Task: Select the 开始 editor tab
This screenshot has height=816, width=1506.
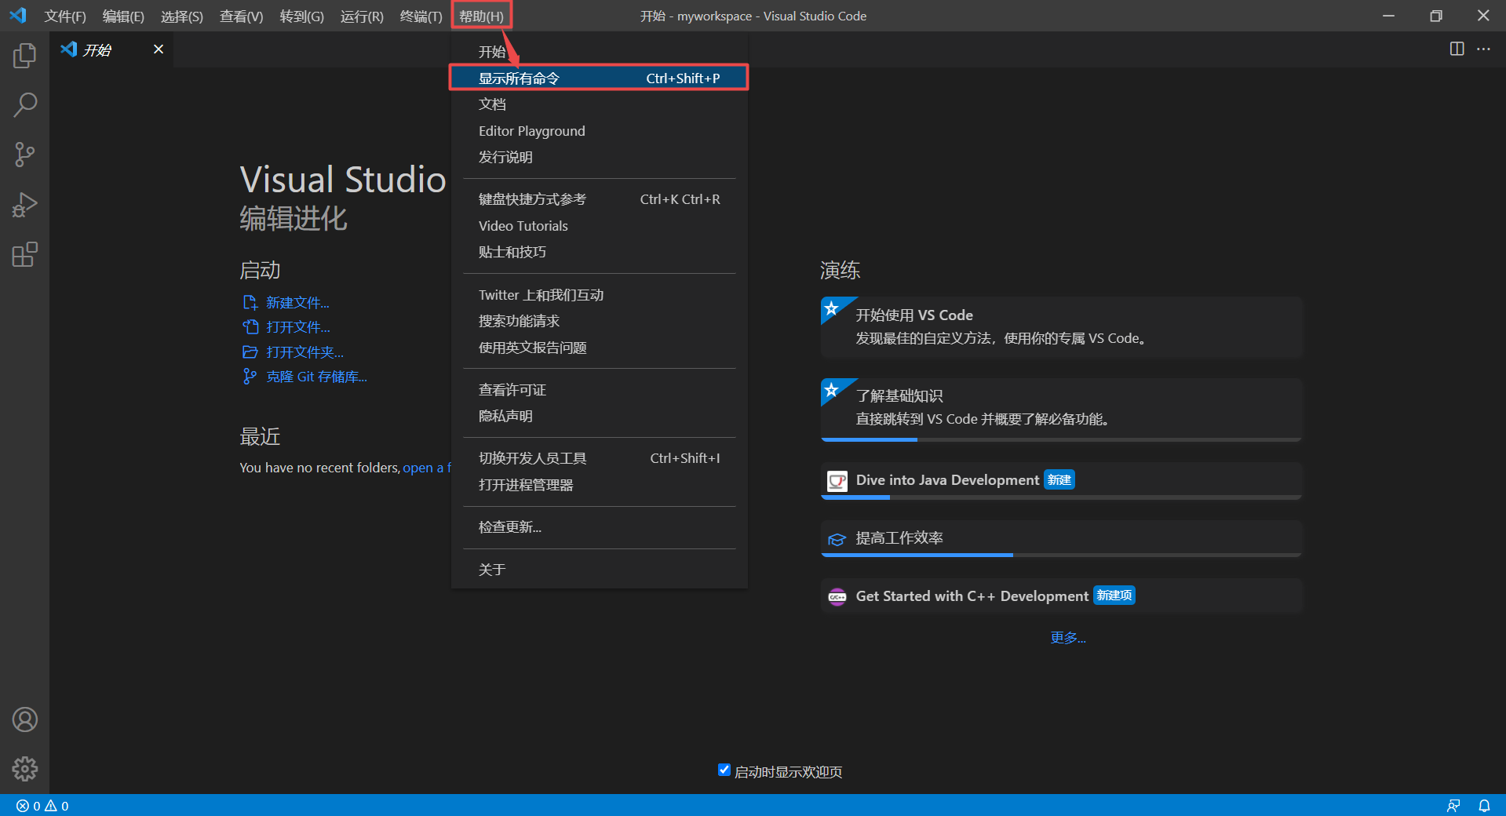Action: point(111,49)
